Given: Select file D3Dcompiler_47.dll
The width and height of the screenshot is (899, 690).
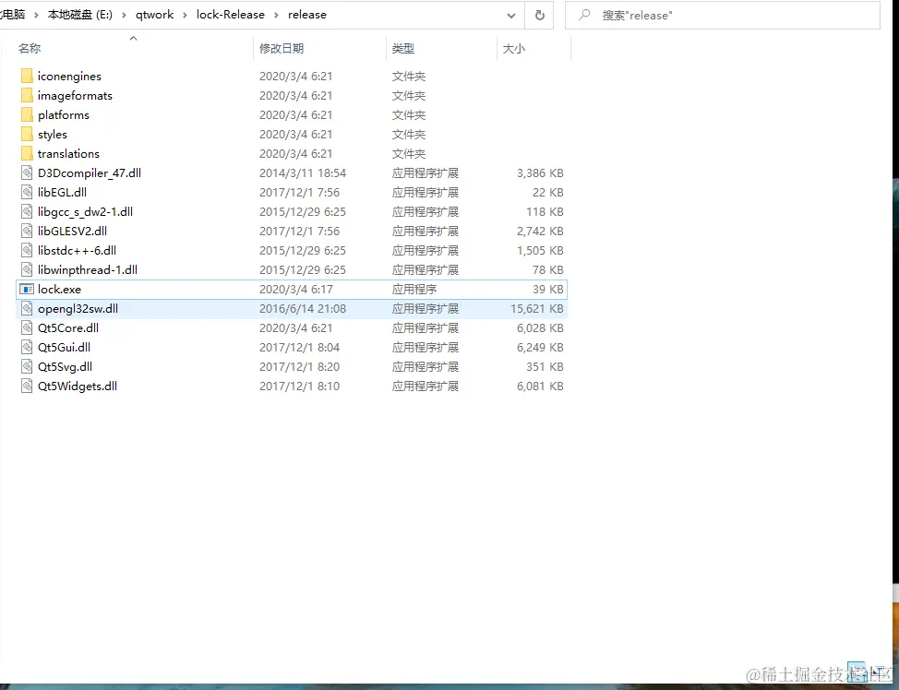Looking at the screenshot, I should 90,173.
